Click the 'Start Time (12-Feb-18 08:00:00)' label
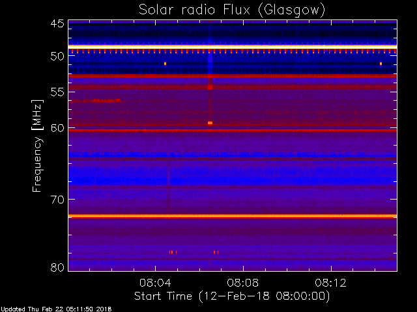The image size is (417, 312). pos(232,296)
